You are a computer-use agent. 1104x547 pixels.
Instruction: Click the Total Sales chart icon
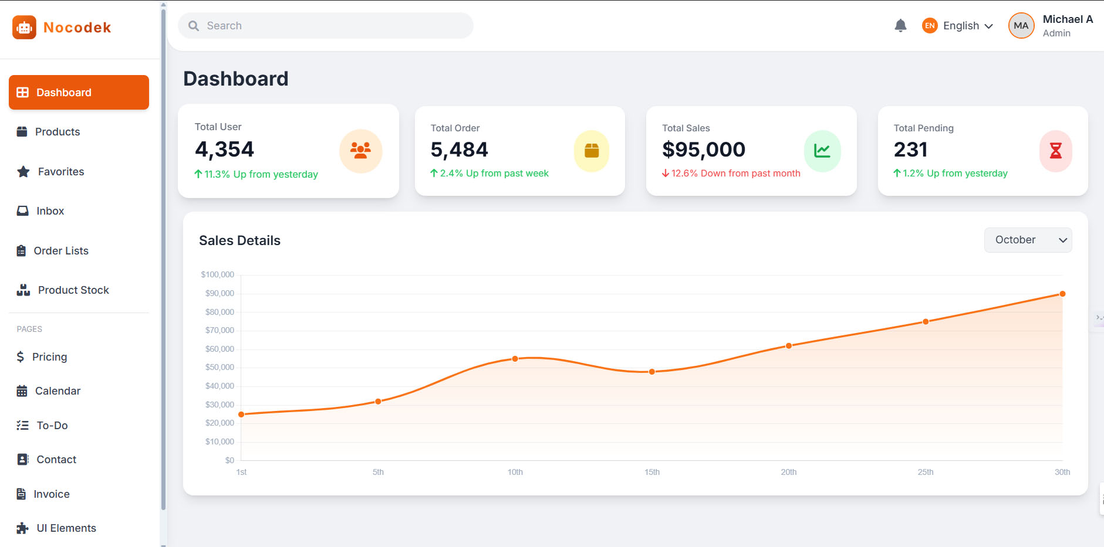(x=823, y=151)
